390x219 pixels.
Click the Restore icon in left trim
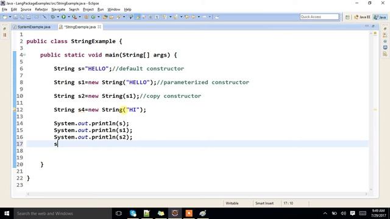(x=5, y=29)
